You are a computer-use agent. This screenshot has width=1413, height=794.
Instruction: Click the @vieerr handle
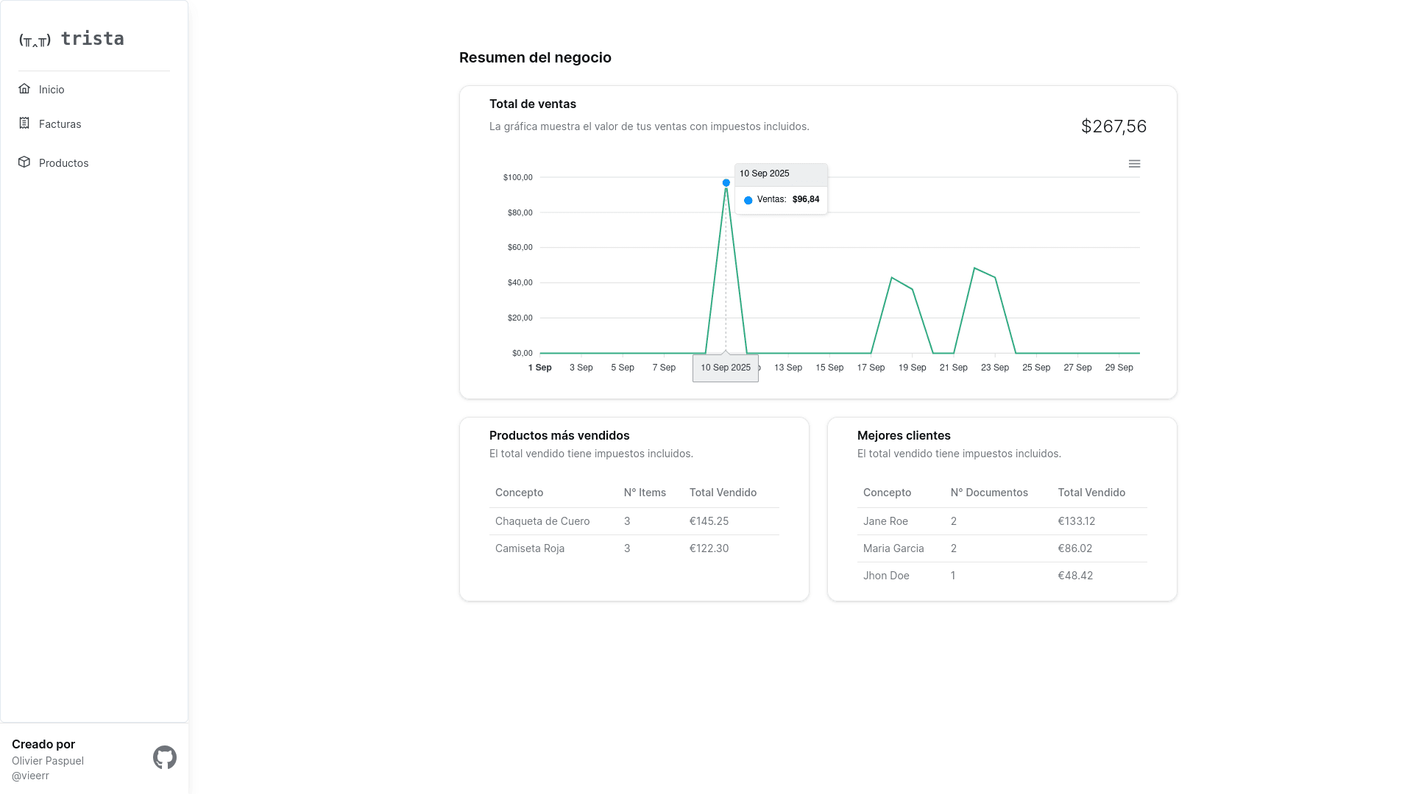point(30,776)
